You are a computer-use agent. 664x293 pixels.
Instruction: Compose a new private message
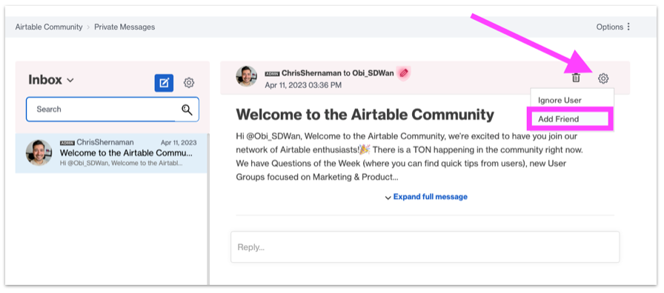(164, 83)
